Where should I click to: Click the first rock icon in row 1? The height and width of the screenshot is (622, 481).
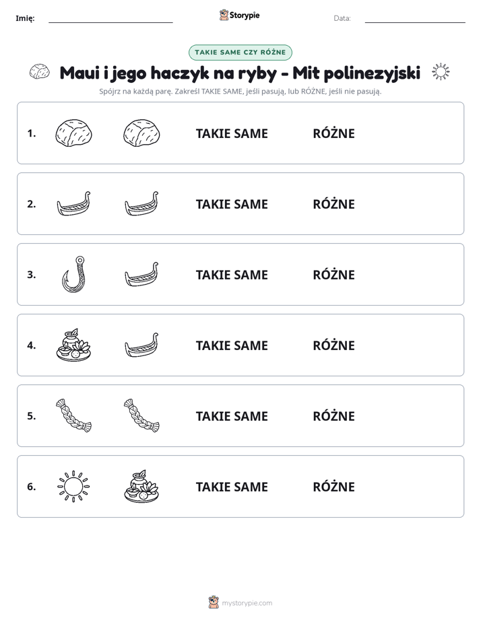pos(73,133)
